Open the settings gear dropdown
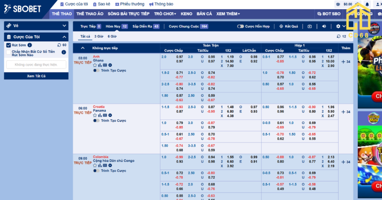This screenshot has height=200, width=382. [x=341, y=26]
